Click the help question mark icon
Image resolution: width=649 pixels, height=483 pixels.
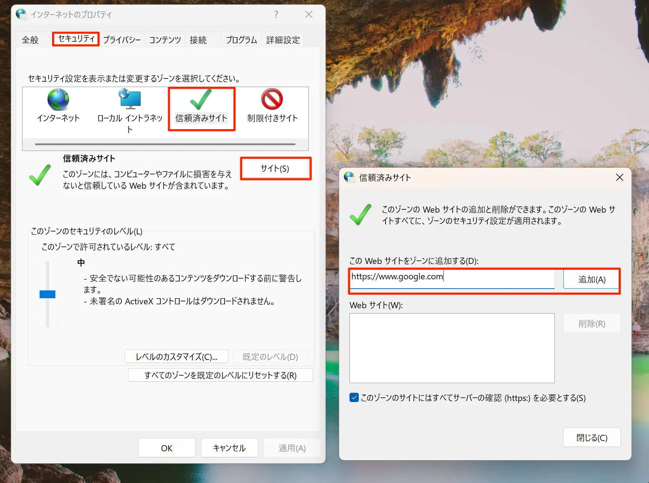(x=276, y=14)
